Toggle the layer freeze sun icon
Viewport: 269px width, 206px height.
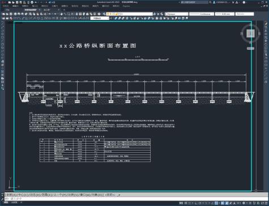[x=111, y=14]
